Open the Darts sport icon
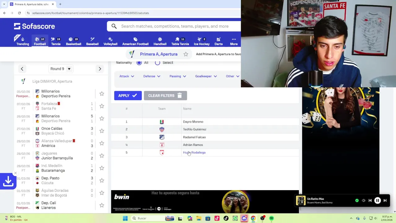The image size is (396, 223). (x=218, y=41)
